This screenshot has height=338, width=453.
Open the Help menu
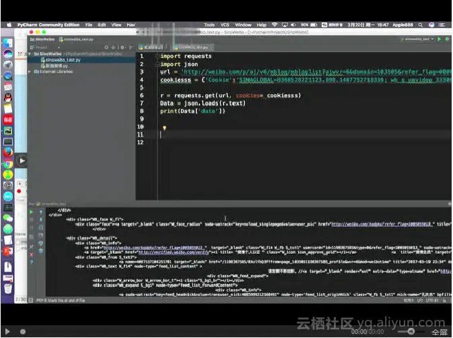261,25
